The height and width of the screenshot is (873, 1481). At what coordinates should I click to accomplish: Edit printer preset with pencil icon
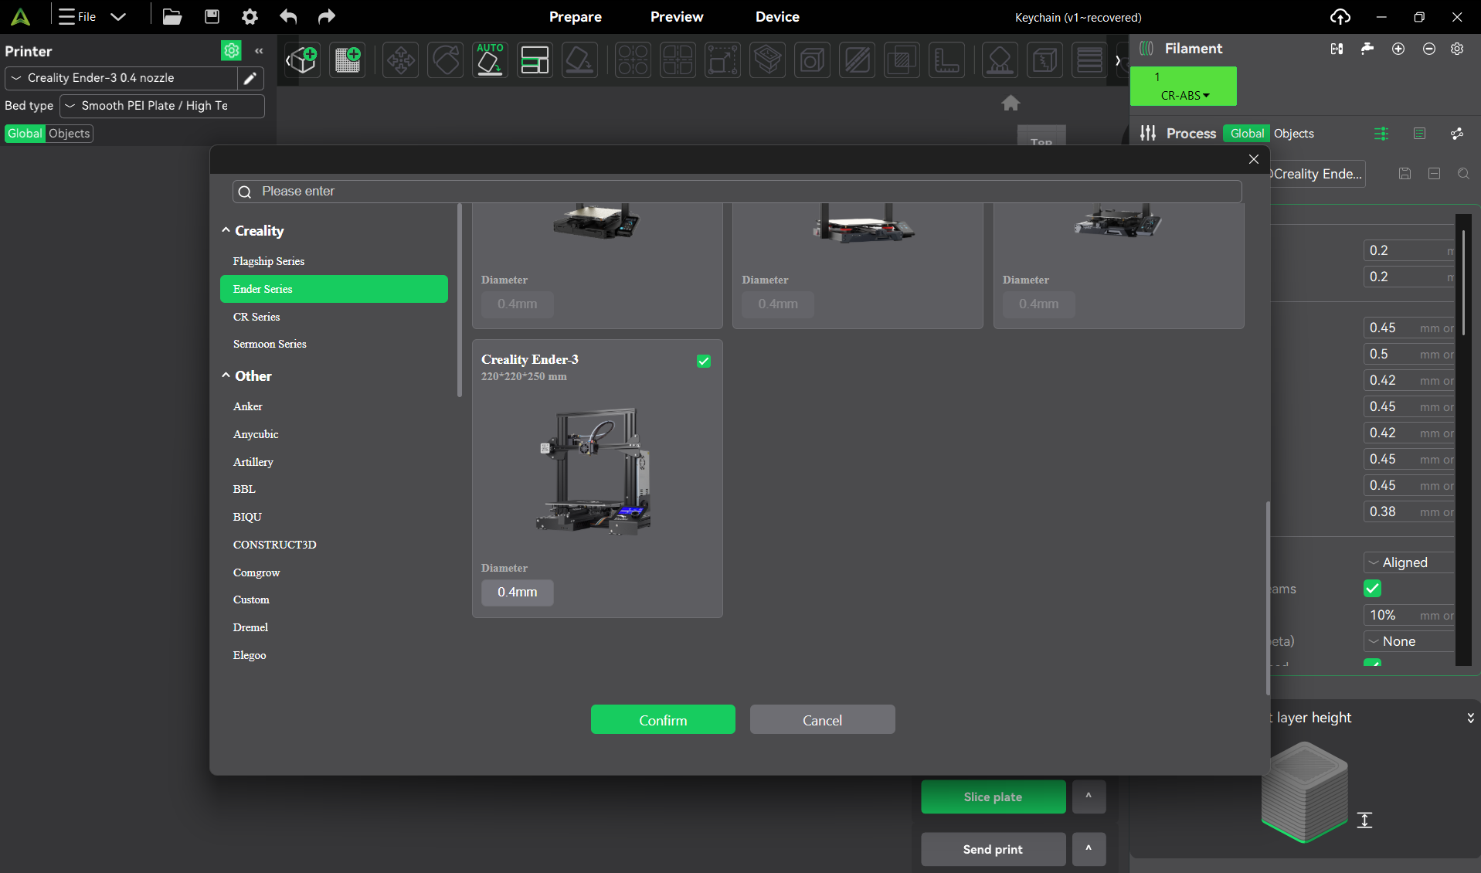pos(250,78)
